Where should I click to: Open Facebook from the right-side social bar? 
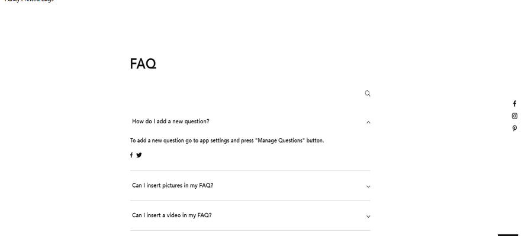click(514, 104)
